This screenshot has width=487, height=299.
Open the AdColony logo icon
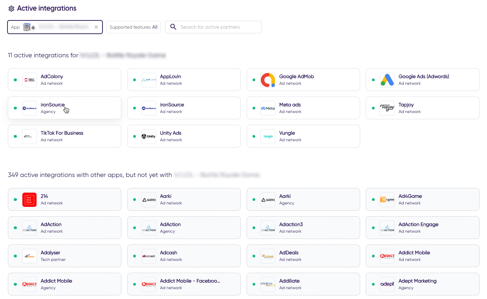(x=29, y=80)
